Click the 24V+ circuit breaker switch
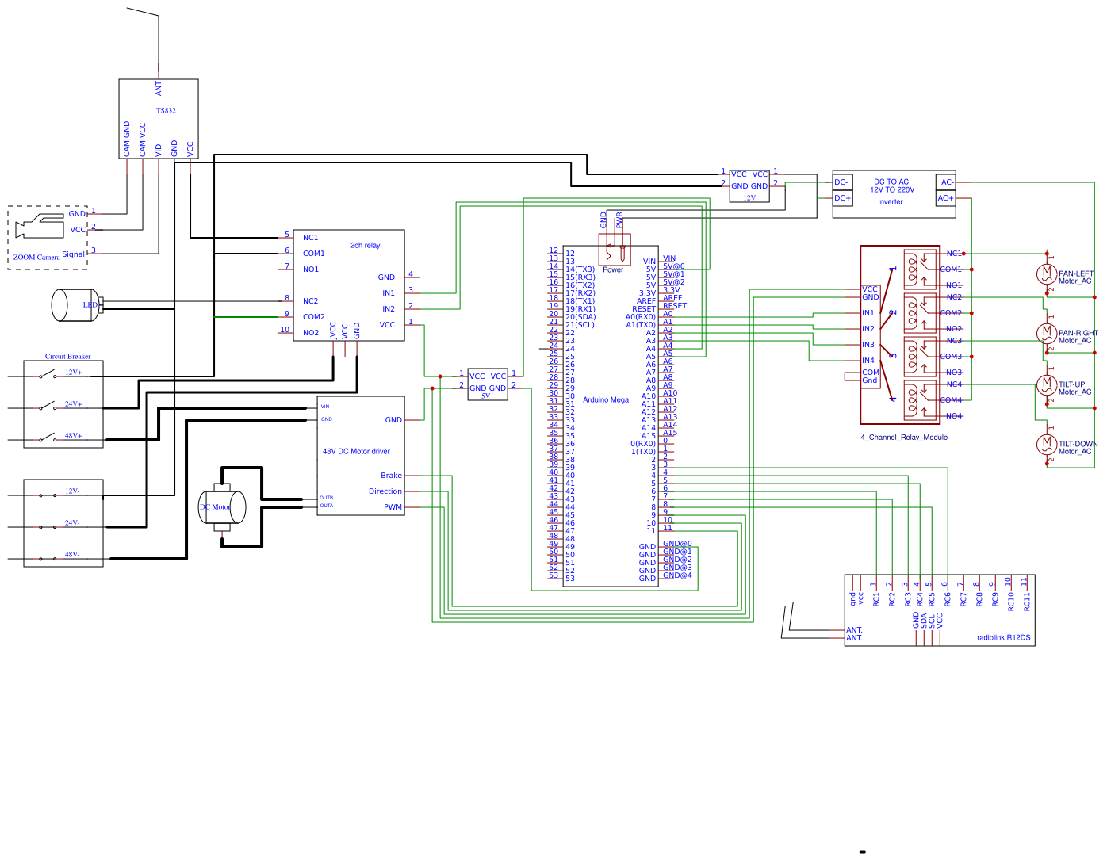 click(48, 406)
